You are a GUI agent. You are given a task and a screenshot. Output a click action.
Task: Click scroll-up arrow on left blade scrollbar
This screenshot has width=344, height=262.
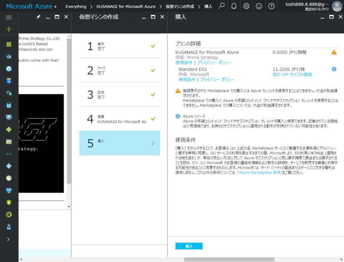point(69,36)
